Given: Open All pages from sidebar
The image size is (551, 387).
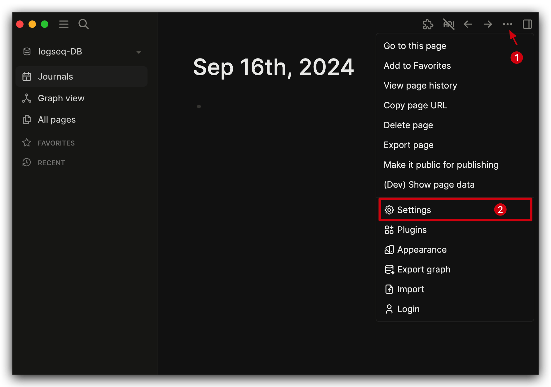Looking at the screenshot, I should 57,120.
